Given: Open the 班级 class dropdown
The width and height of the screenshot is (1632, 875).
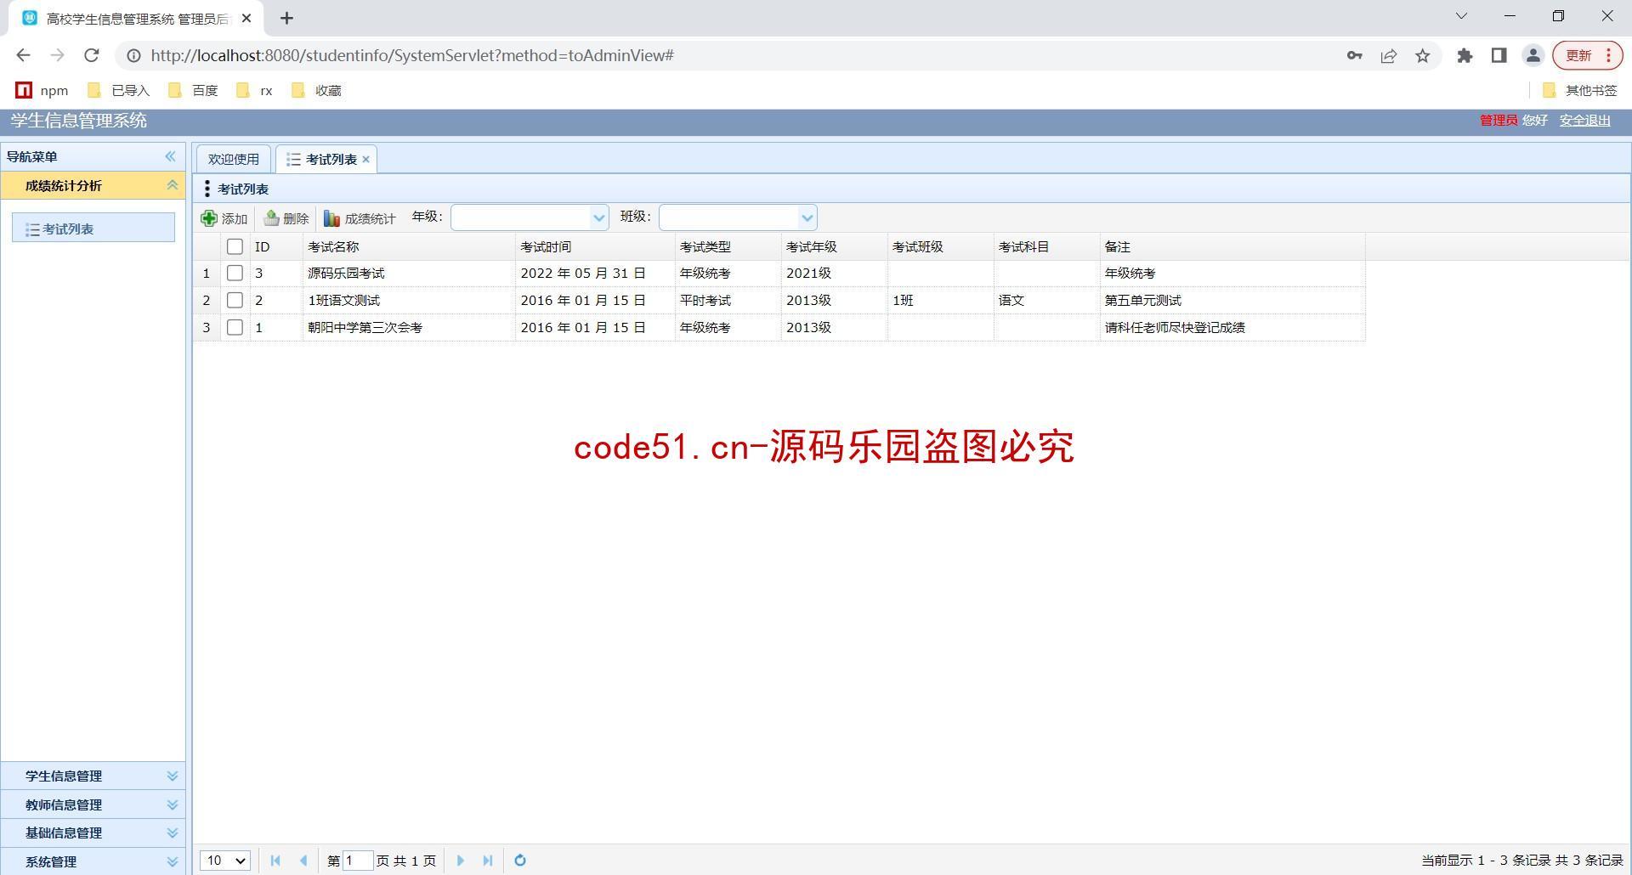Looking at the screenshot, I should [x=807, y=218].
